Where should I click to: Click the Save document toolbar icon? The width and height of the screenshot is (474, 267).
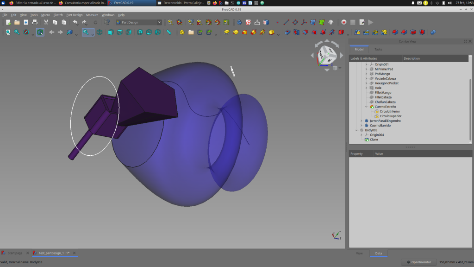[26, 22]
